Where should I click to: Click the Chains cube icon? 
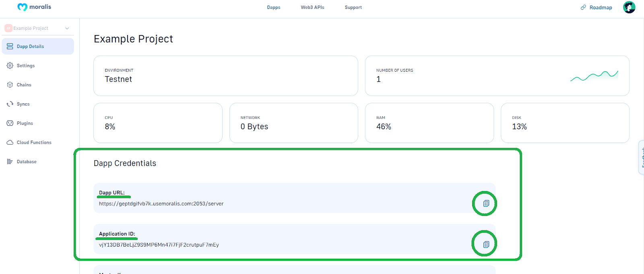point(10,85)
